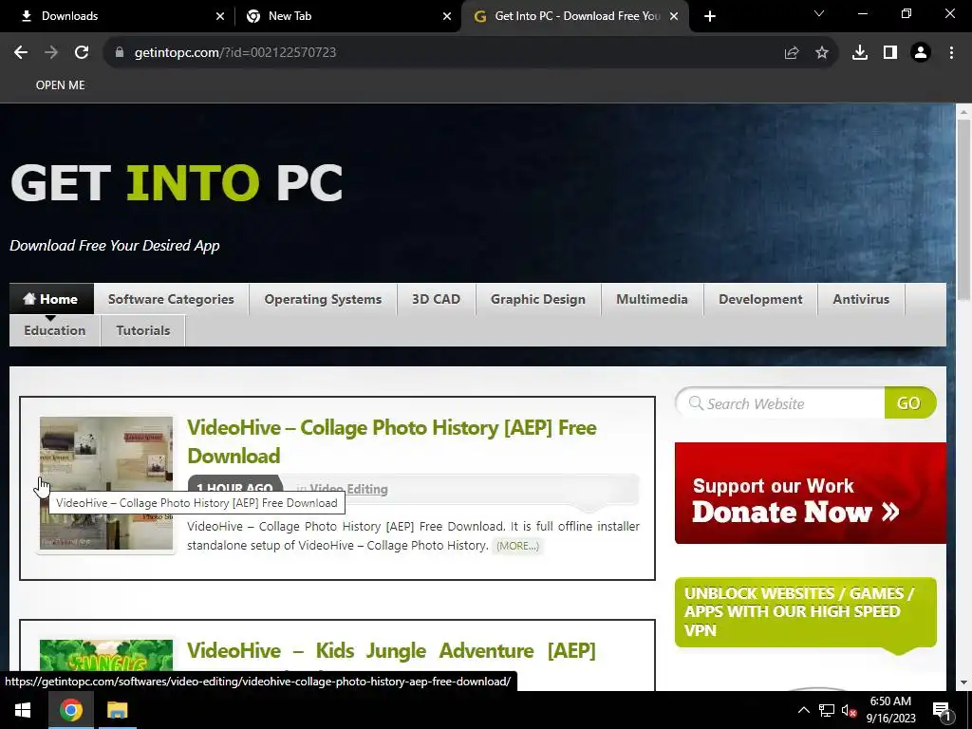Click the Donate Now banner

(811, 494)
